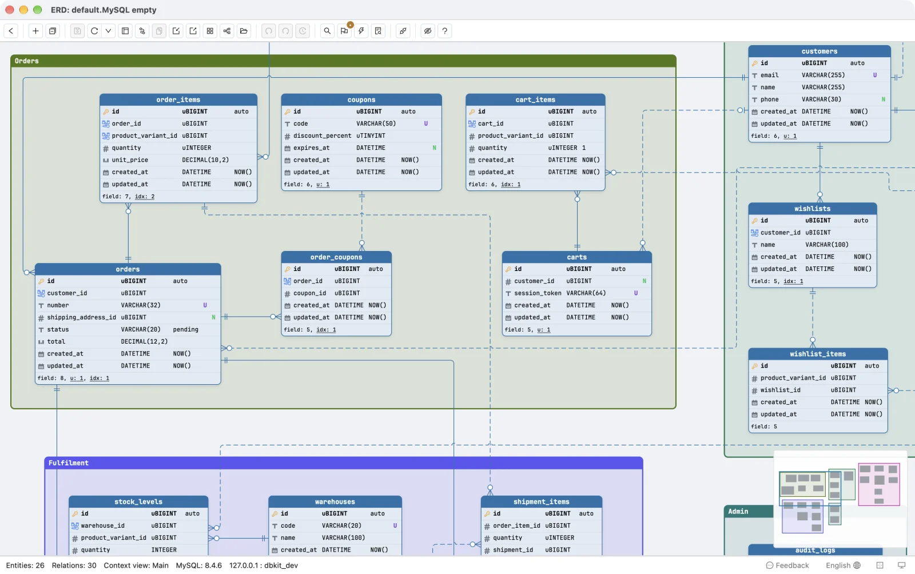Click the dotted grid icon in status bar

point(880,565)
